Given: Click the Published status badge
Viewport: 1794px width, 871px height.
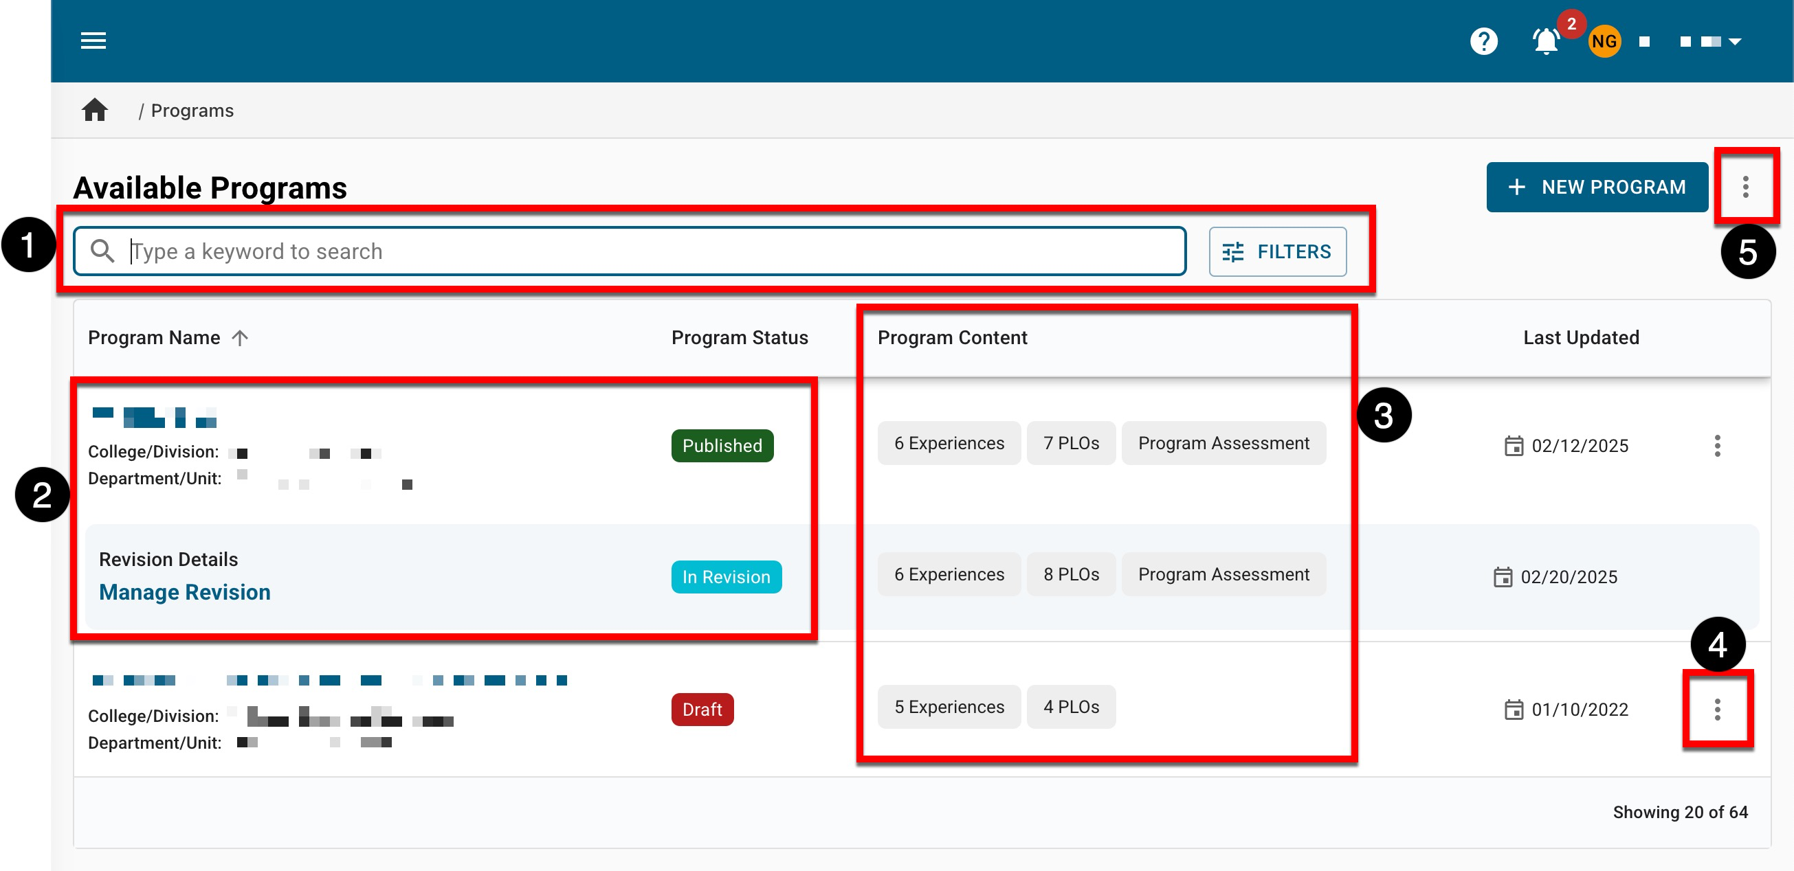Looking at the screenshot, I should (722, 446).
